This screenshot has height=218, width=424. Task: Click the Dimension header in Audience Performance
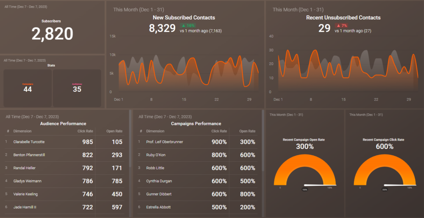coord(22,131)
